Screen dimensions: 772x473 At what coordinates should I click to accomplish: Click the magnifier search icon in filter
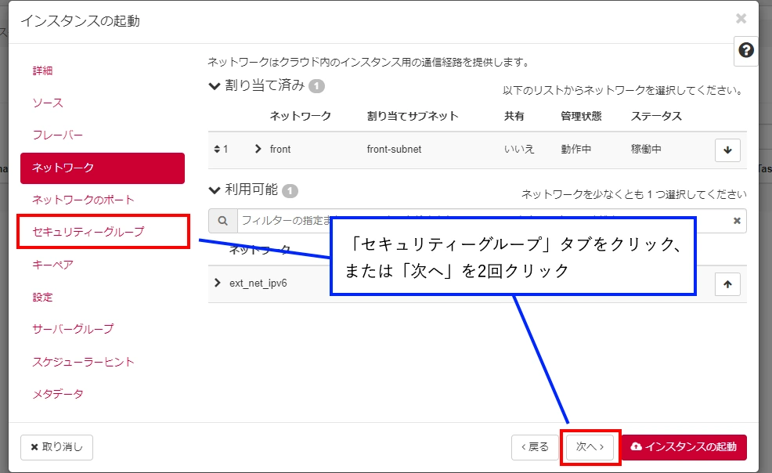point(223,222)
